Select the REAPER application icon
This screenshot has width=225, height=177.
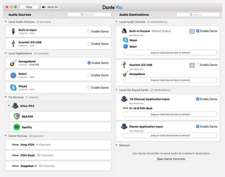point(17,116)
